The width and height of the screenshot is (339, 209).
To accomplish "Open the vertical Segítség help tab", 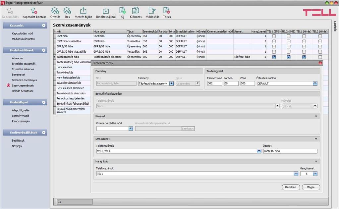I will (x=335, y=26).
